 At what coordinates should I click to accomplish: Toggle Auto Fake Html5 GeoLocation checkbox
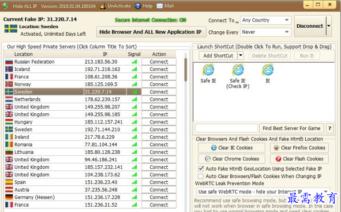pos(201,168)
